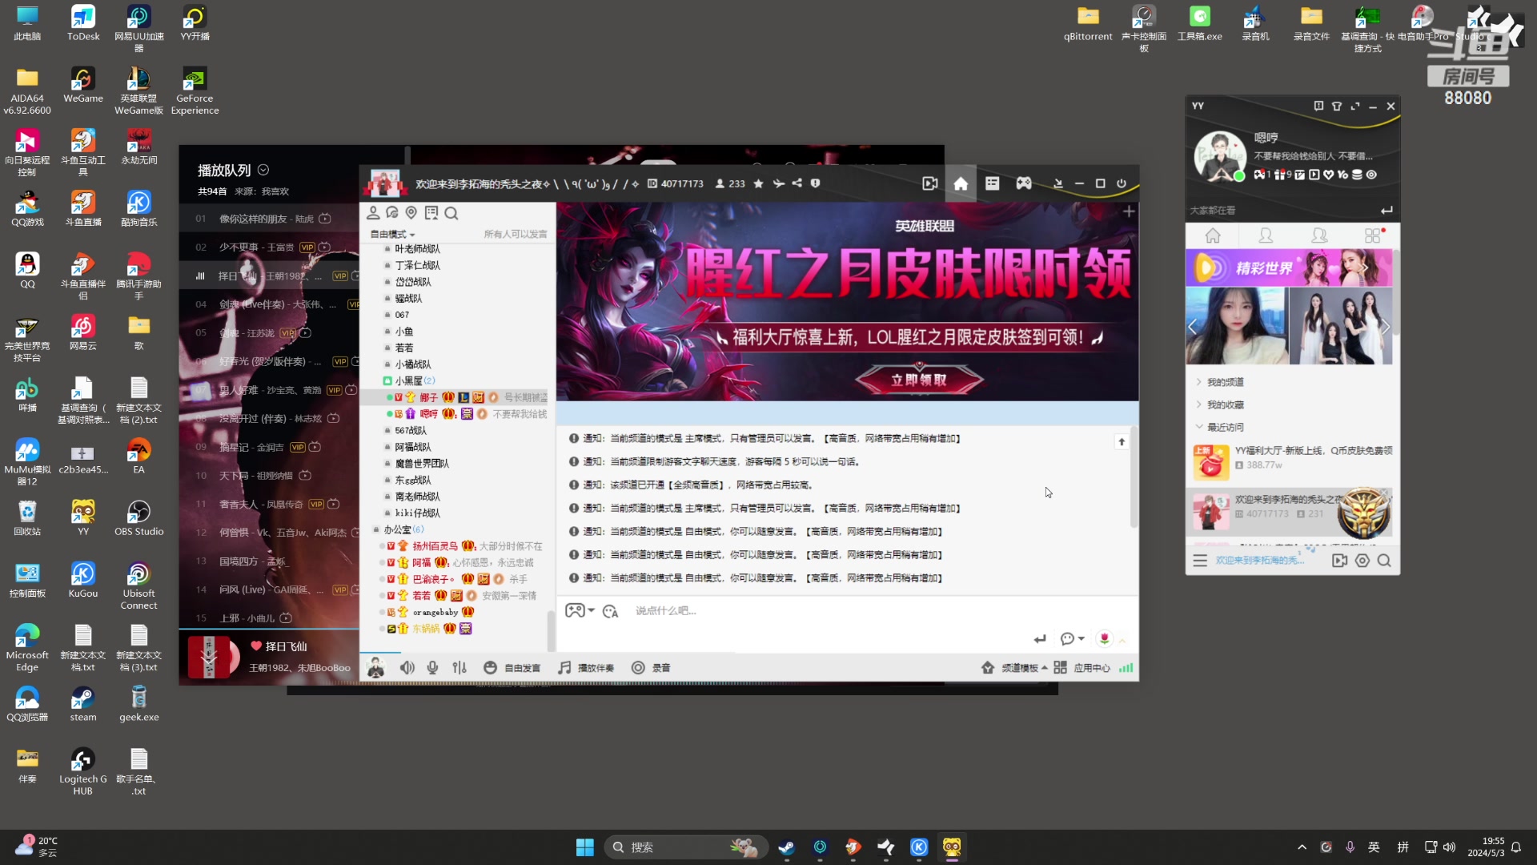Open the YY home tab in the mini window
Screen dimensions: 1537x865
pos(1213,235)
